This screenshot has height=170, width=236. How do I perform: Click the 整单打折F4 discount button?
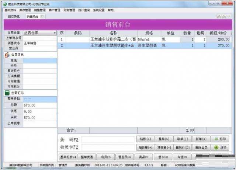pyautogui.click(x=68, y=157)
